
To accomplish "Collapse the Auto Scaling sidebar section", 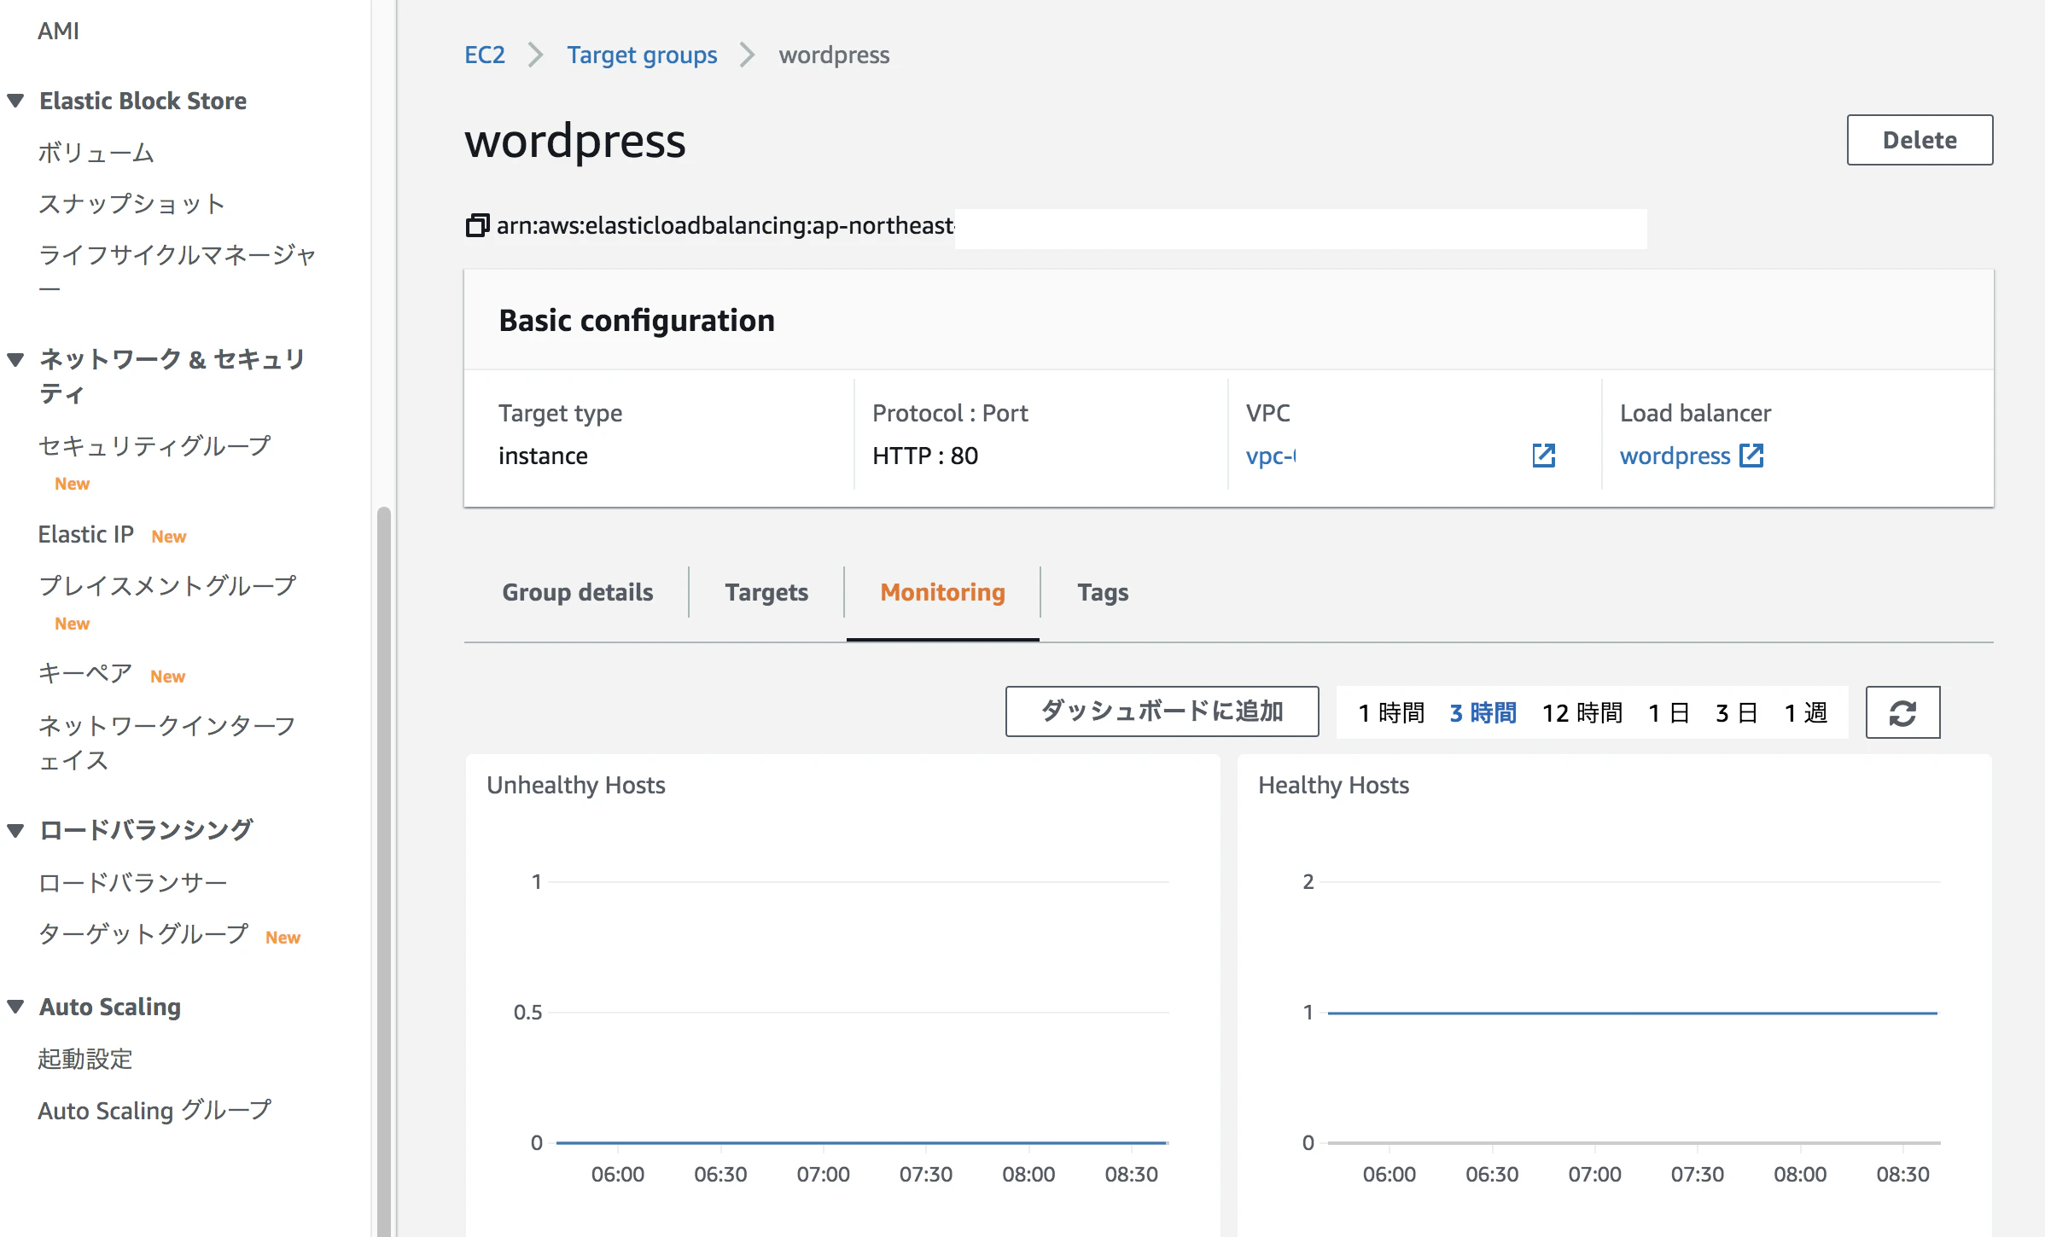I will click(15, 1007).
